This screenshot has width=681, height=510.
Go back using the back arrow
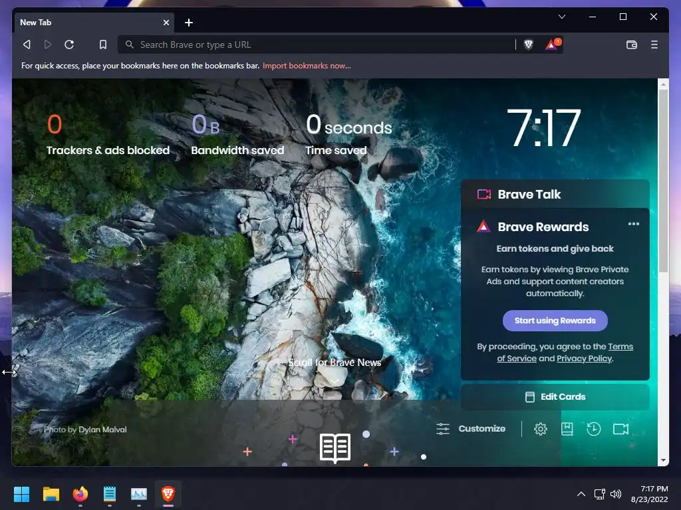27,44
